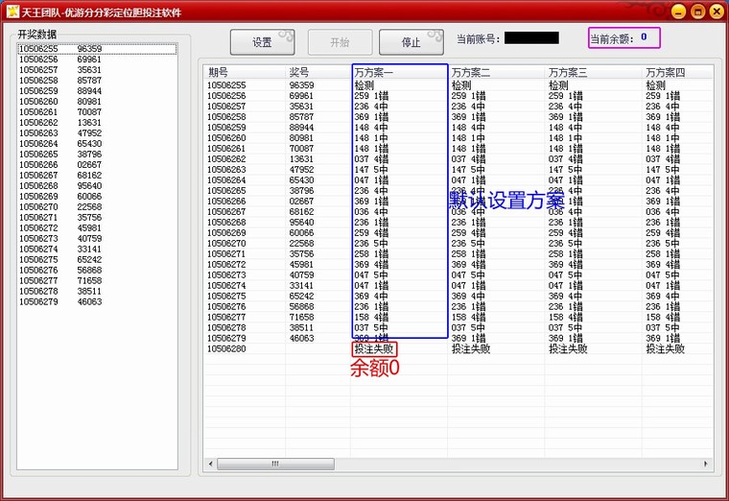729x501 pixels.
Task: Maximize the betting software window
Action: pyautogui.click(x=697, y=11)
